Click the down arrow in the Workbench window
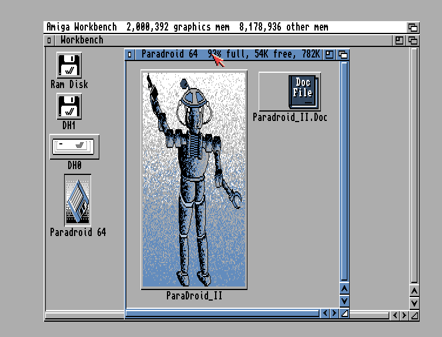This screenshot has height=337, width=442. coord(414,303)
